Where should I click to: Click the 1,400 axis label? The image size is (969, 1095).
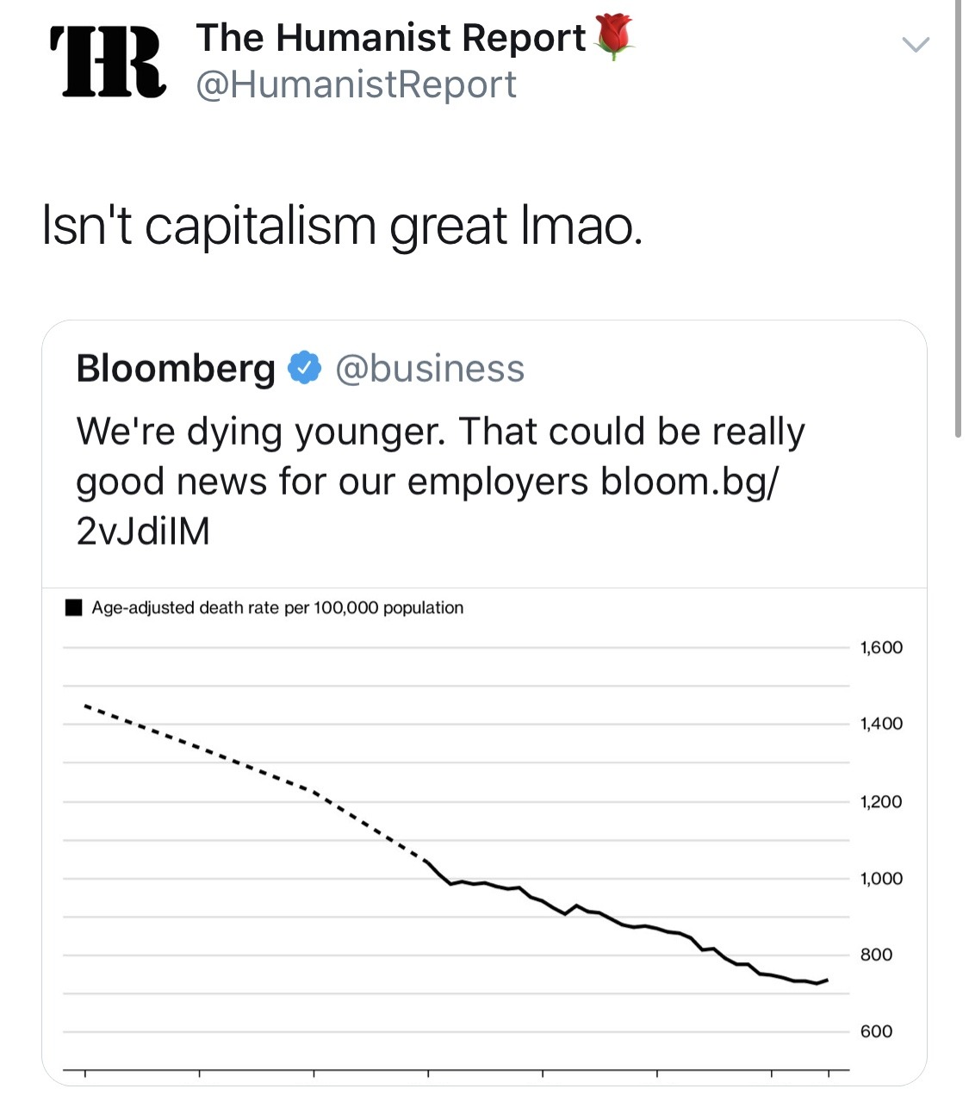click(881, 724)
